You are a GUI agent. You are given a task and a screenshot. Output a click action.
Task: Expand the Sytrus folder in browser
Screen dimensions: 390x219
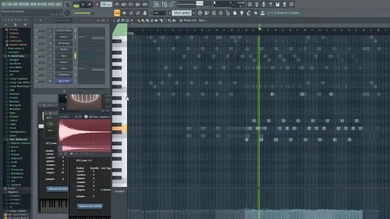[13, 136]
